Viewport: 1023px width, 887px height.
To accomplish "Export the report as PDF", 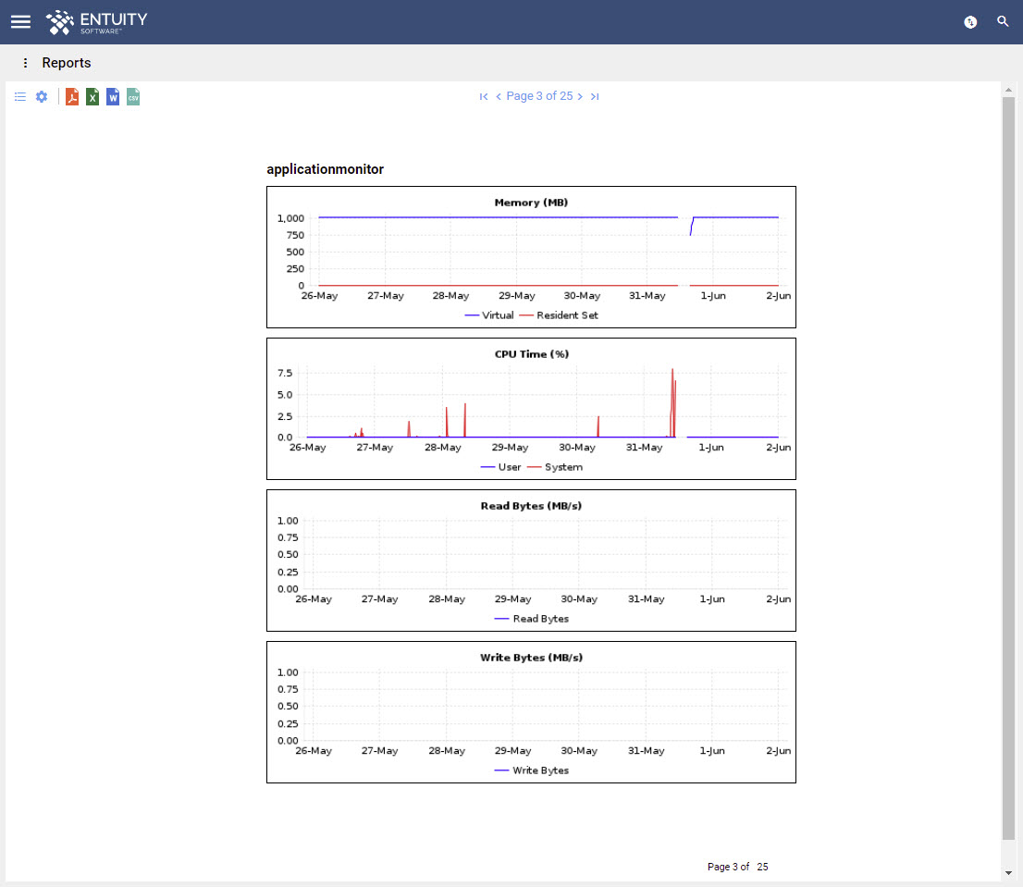I will (x=72, y=96).
